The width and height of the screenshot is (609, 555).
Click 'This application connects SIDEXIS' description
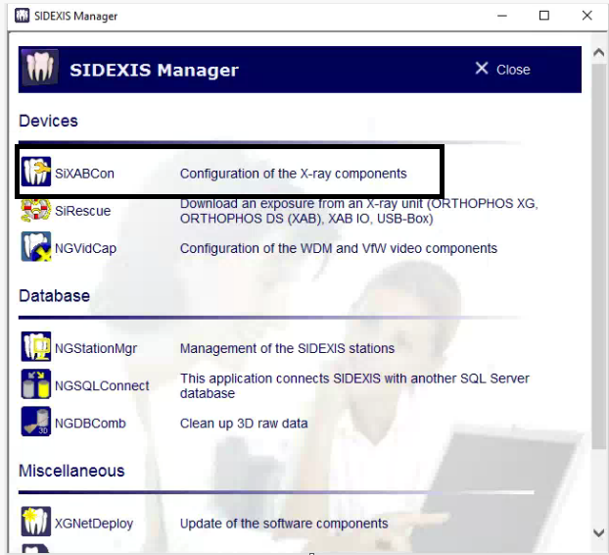click(x=354, y=385)
